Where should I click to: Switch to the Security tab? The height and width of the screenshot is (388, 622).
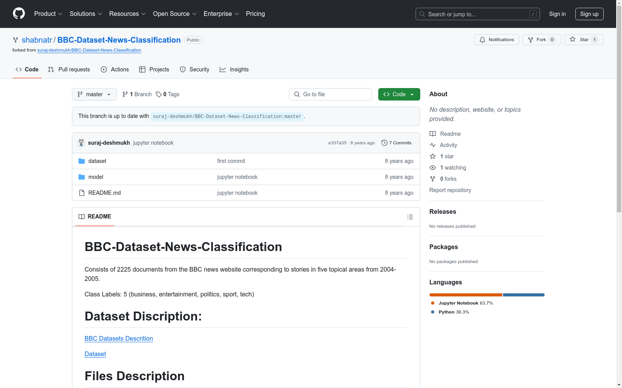[x=194, y=69]
